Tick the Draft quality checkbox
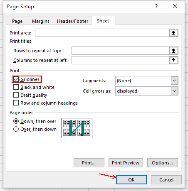The height and width of the screenshot is (191, 188). click(16, 95)
